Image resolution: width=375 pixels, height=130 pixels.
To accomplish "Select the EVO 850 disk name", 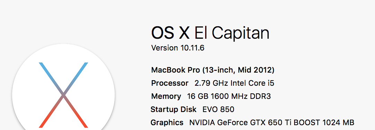I will [x=218, y=110].
